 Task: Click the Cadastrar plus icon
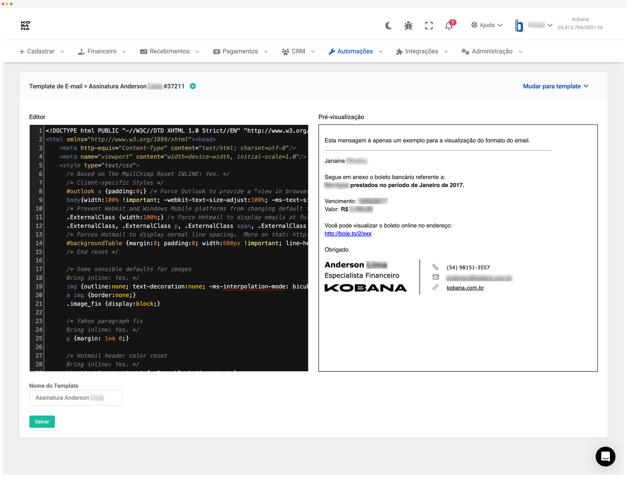22,51
